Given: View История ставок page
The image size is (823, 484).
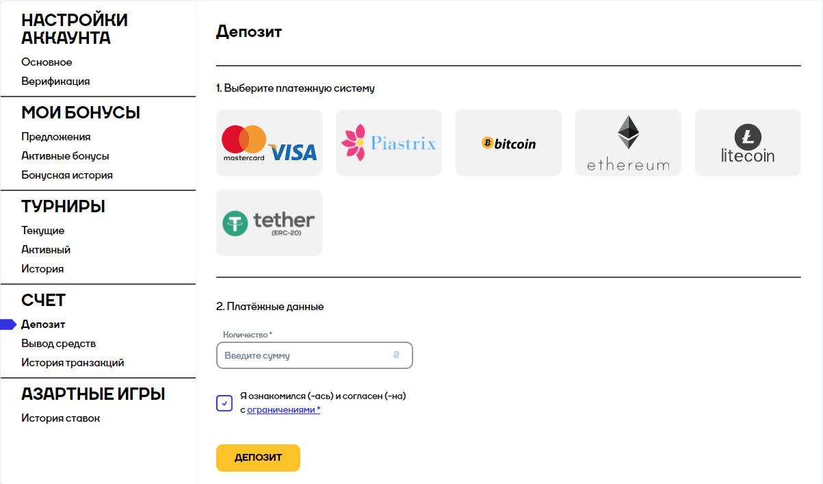Looking at the screenshot, I should coord(61,418).
